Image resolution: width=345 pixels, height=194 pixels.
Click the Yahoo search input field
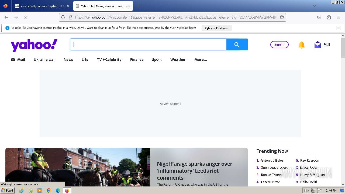(x=148, y=44)
